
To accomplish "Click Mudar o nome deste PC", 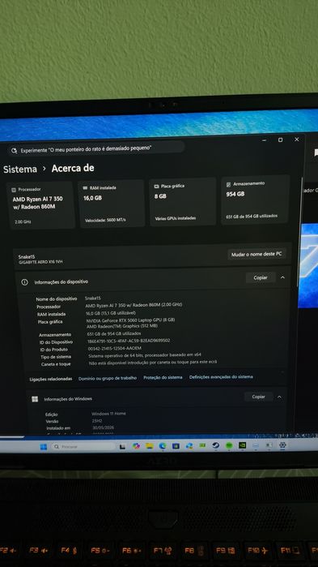I will [257, 254].
